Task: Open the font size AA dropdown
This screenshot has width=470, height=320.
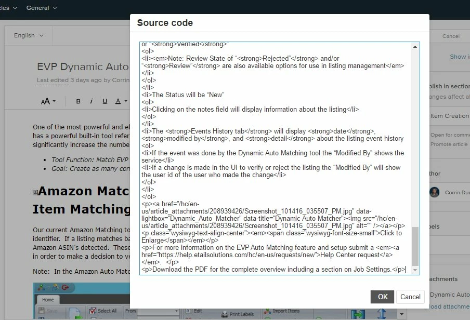Action: (48, 101)
